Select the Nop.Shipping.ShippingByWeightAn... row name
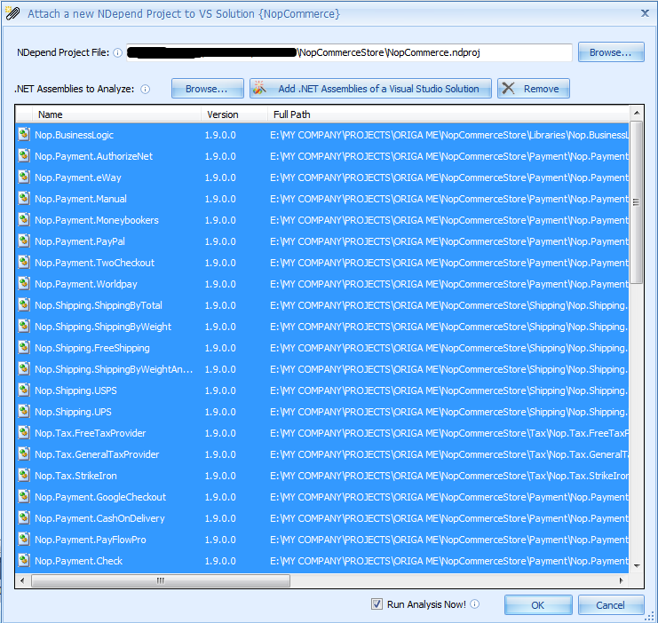 [114, 369]
